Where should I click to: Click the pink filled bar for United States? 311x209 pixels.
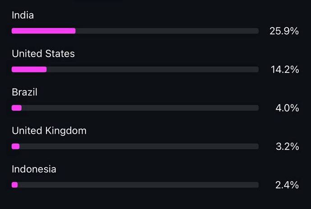(x=29, y=69)
